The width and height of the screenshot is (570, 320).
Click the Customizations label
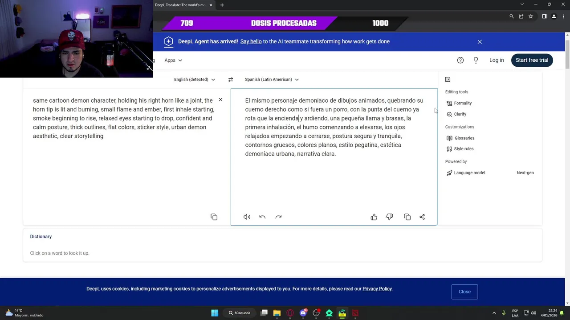460,127
